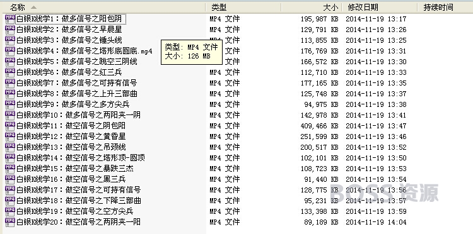Select file name 白银K线学5：做多信号之跳空三阴线
This screenshot has width=473, height=234.
point(77,62)
